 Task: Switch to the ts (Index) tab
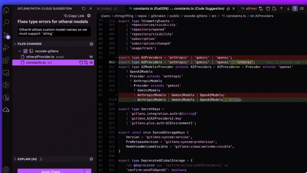click(107, 8)
